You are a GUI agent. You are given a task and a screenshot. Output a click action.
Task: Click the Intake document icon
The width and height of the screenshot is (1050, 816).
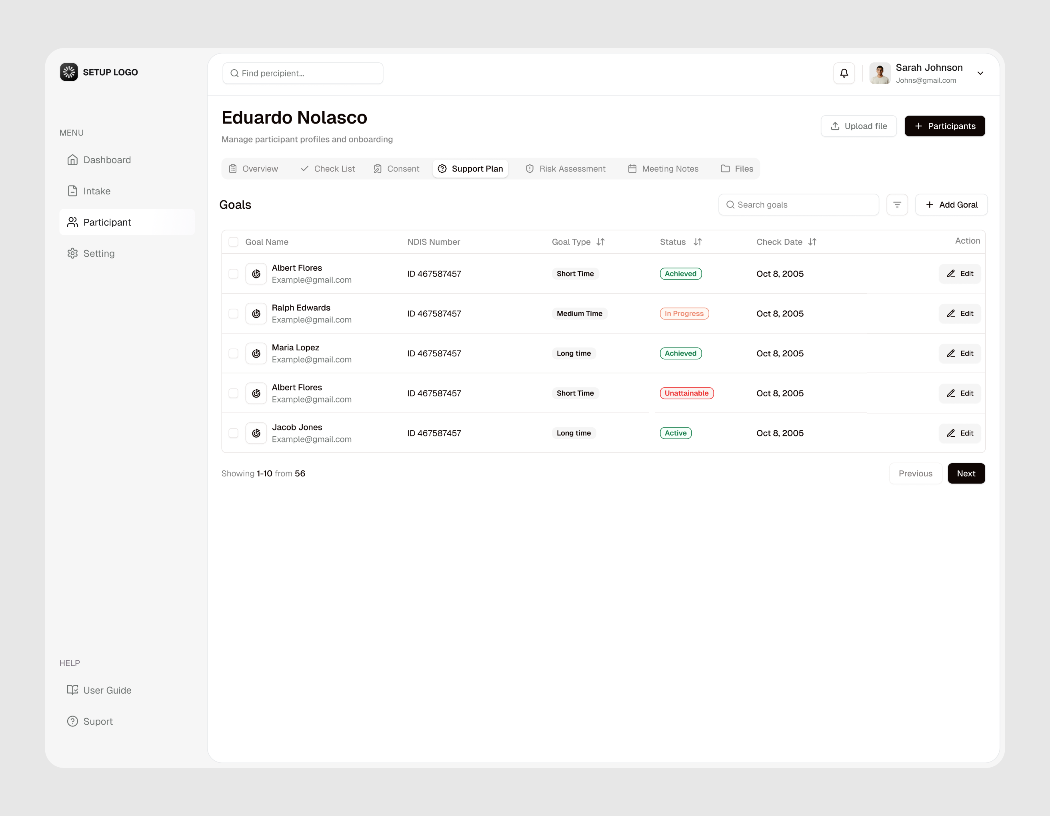click(x=72, y=190)
